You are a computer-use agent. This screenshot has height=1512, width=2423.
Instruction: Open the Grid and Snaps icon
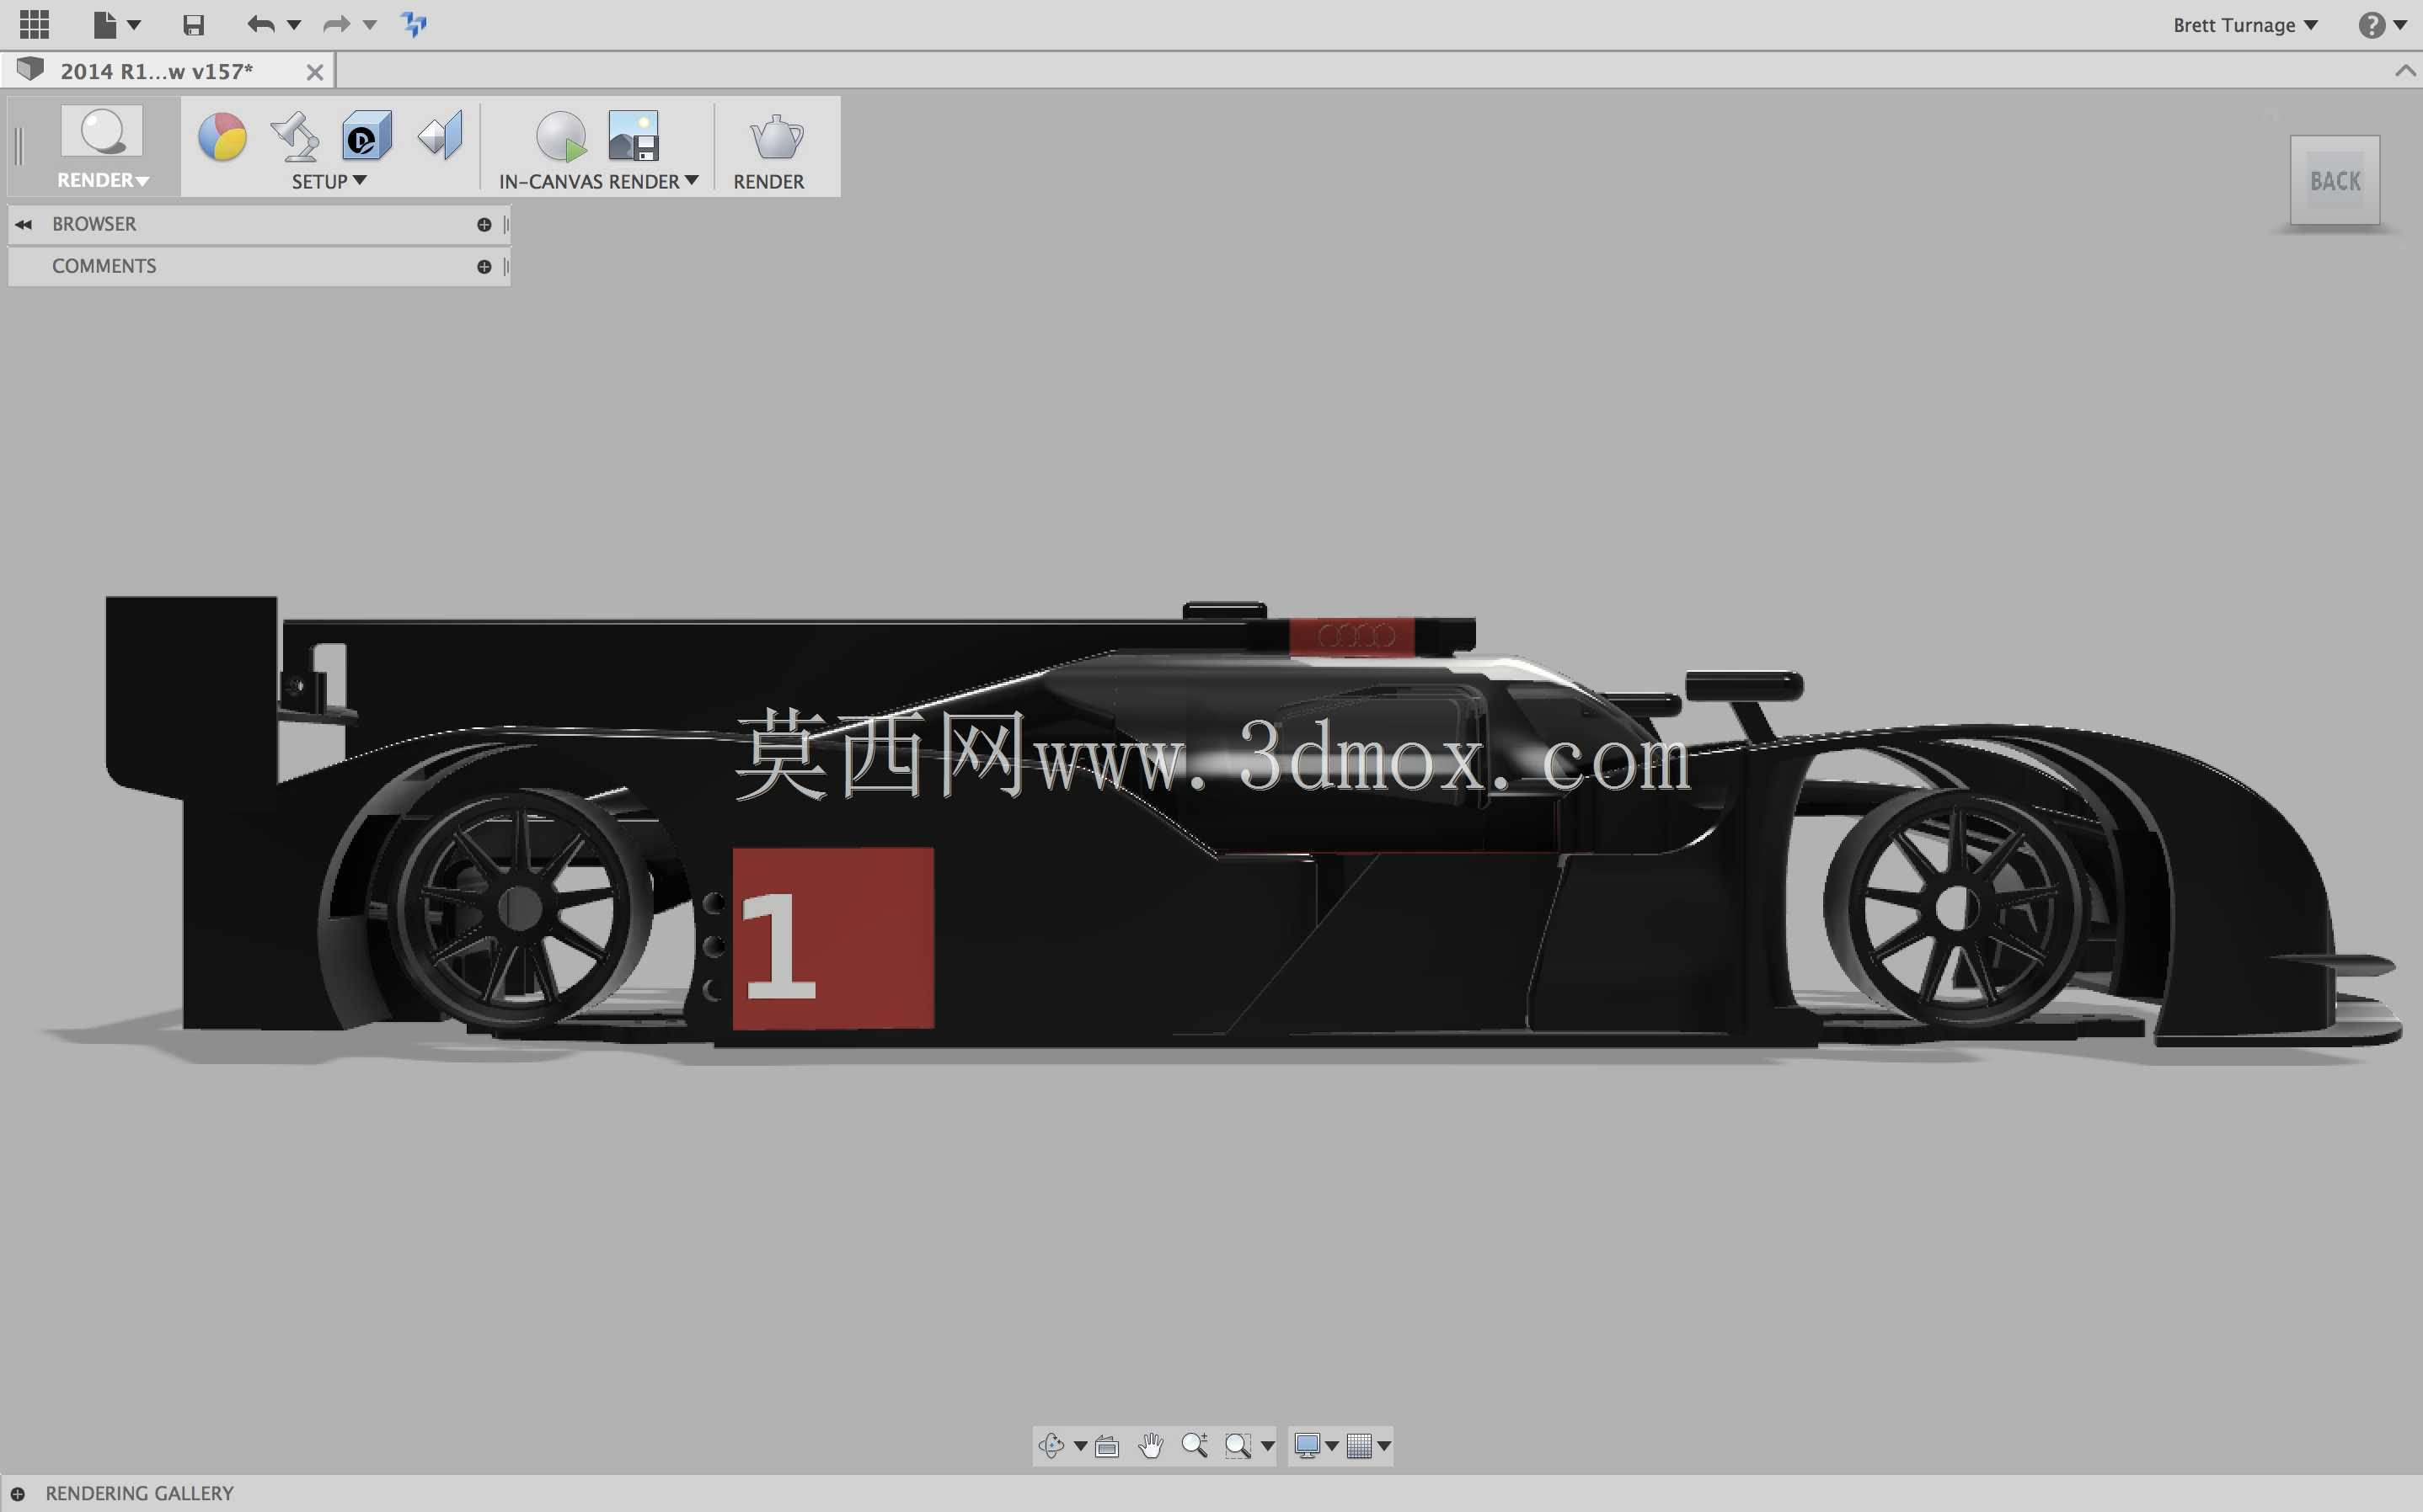pos(1359,1446)
